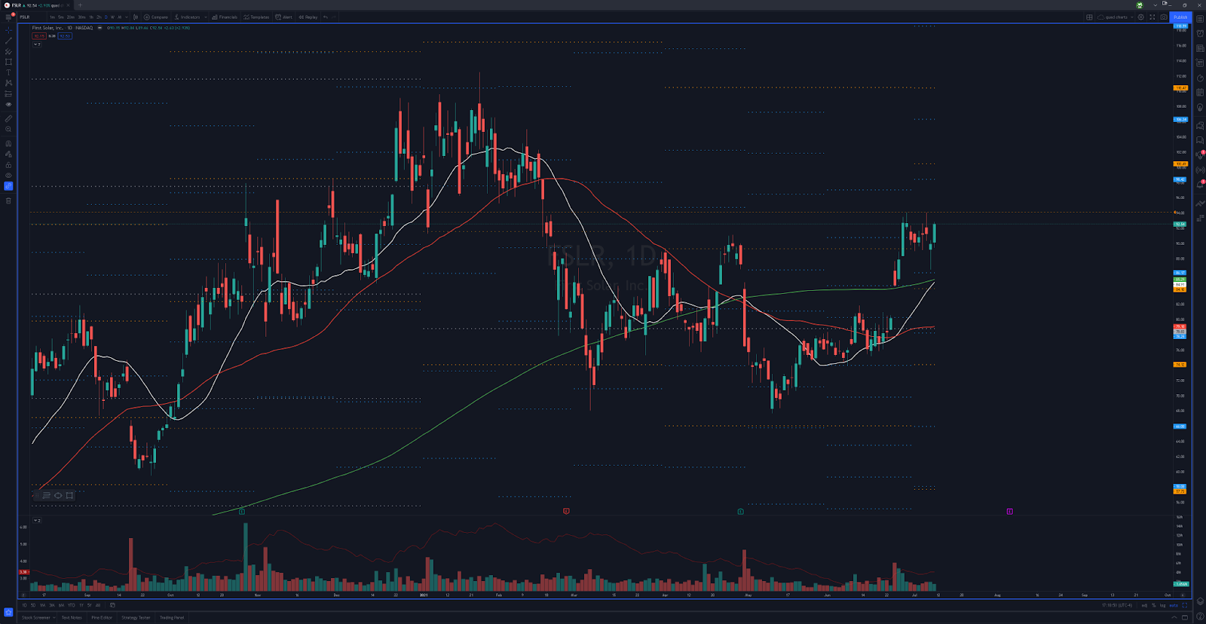Click the green profile avatar in title bar
This screenshot has height=624, width=1206.
coord(1140,5)
